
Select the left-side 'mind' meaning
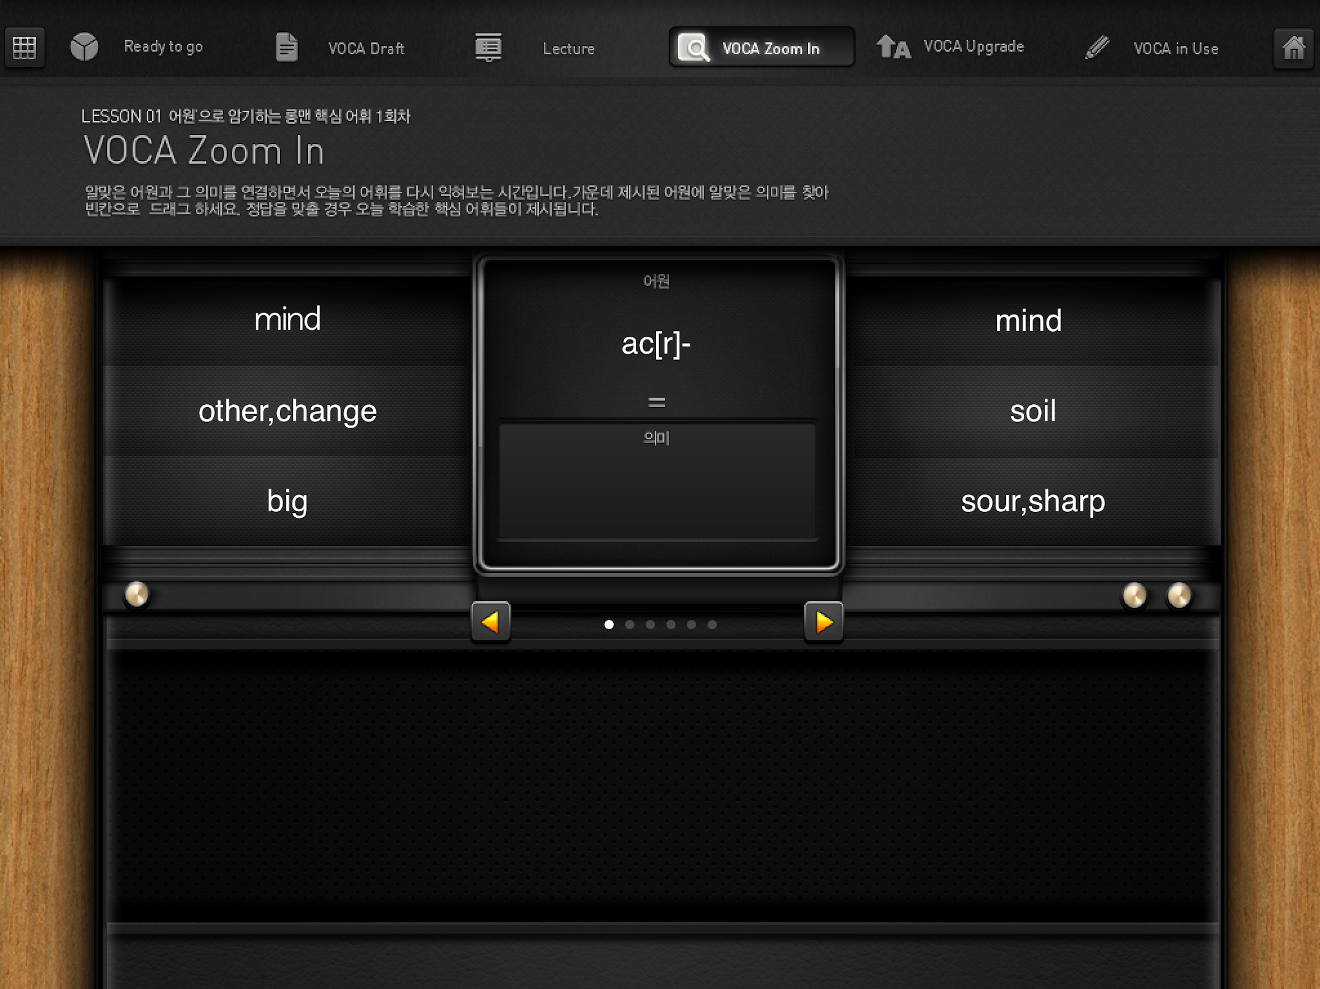click(x=287, y=319)
